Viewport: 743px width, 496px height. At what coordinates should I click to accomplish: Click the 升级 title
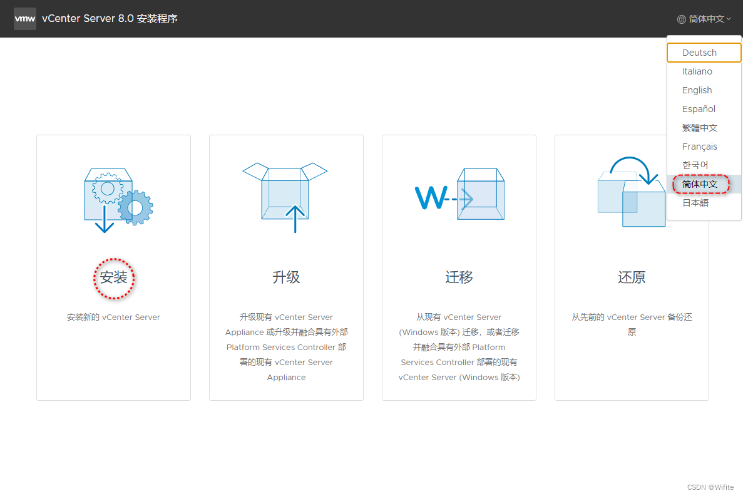pyautogui.click(x=286, y=277)
